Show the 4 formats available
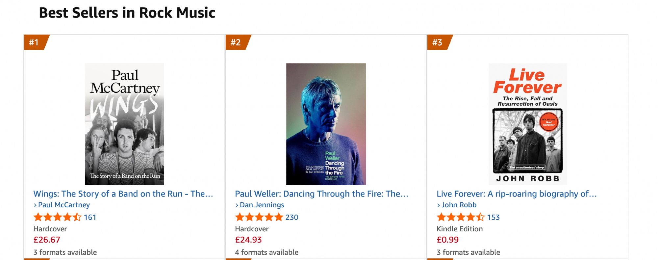This screenshot has width=658, height=260. [266, 252]
